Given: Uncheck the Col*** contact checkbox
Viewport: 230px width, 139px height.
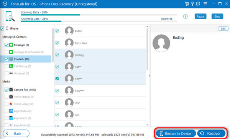Looking at the screenshot, I should coord(57,79).
